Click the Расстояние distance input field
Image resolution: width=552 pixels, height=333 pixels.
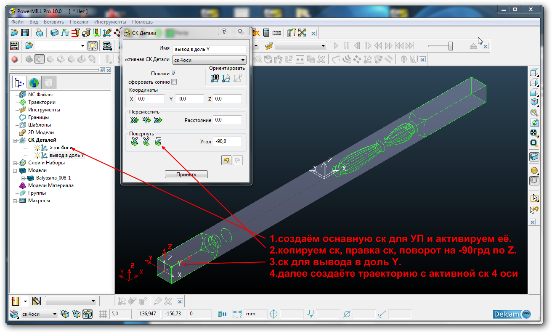click(x=227, y=120)
